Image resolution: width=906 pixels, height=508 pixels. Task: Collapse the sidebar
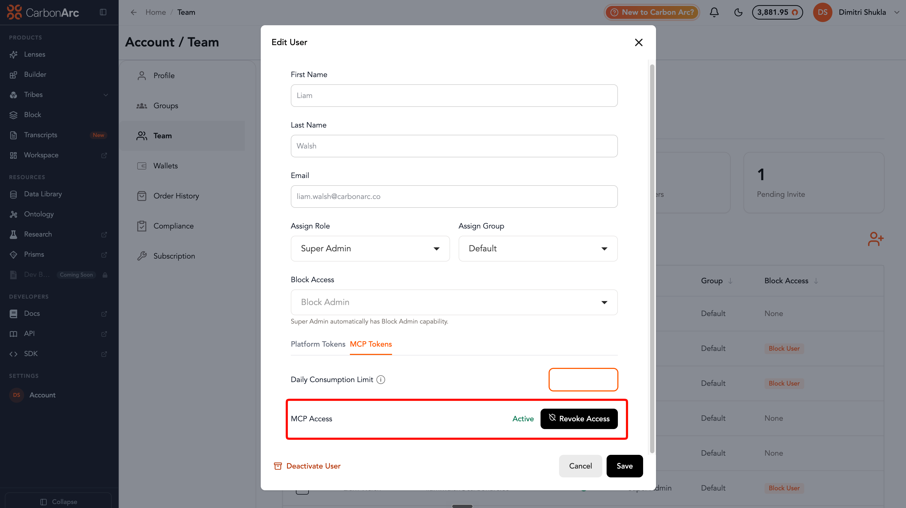(58, 502)
